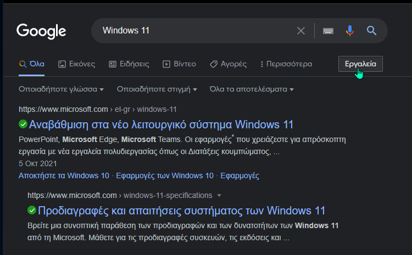Expand the Οποιαδήποτε γλώσσα dropdown
Screen dimensions: 412x255
click(x=61, y=89)
